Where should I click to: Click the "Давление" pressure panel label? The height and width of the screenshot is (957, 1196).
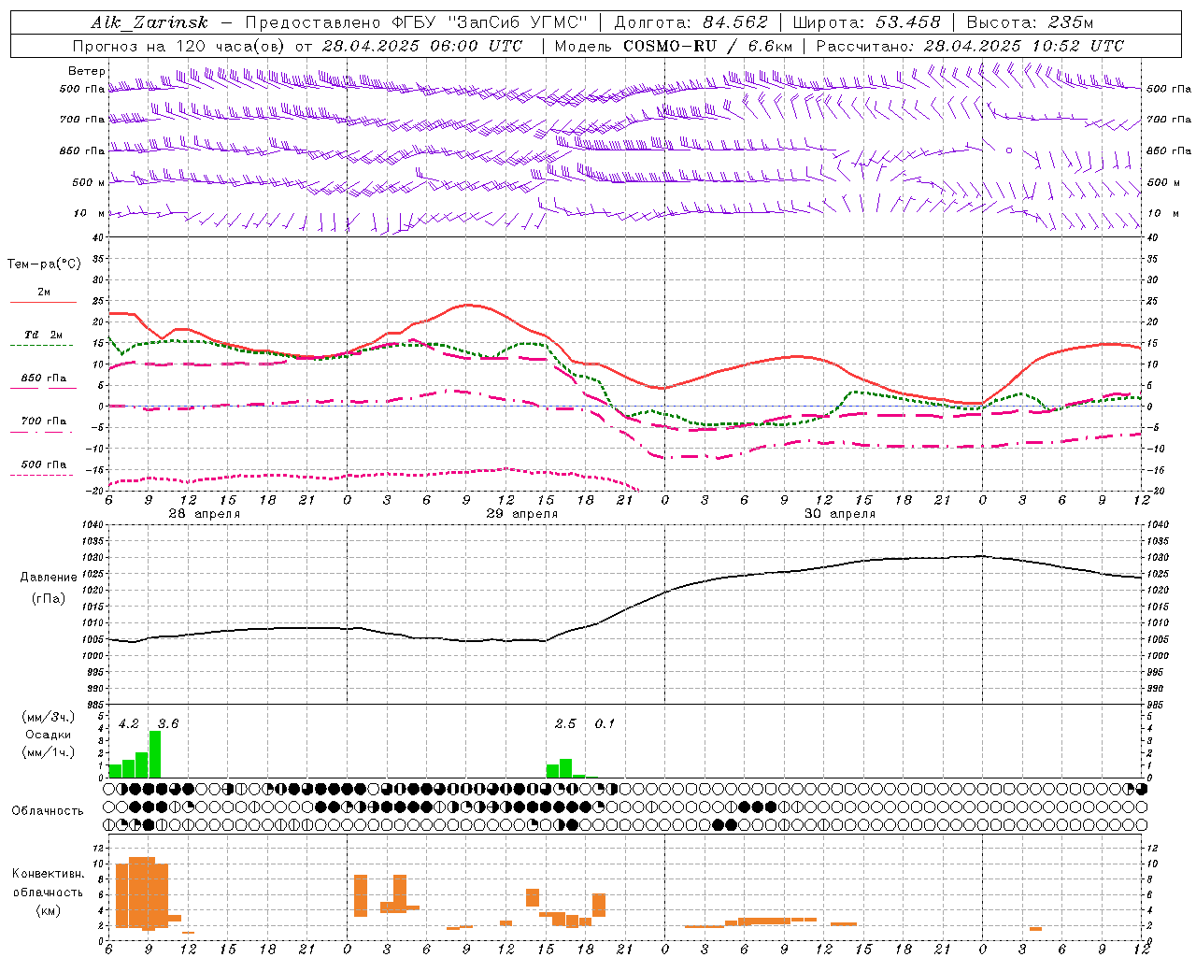coord(49,578)
